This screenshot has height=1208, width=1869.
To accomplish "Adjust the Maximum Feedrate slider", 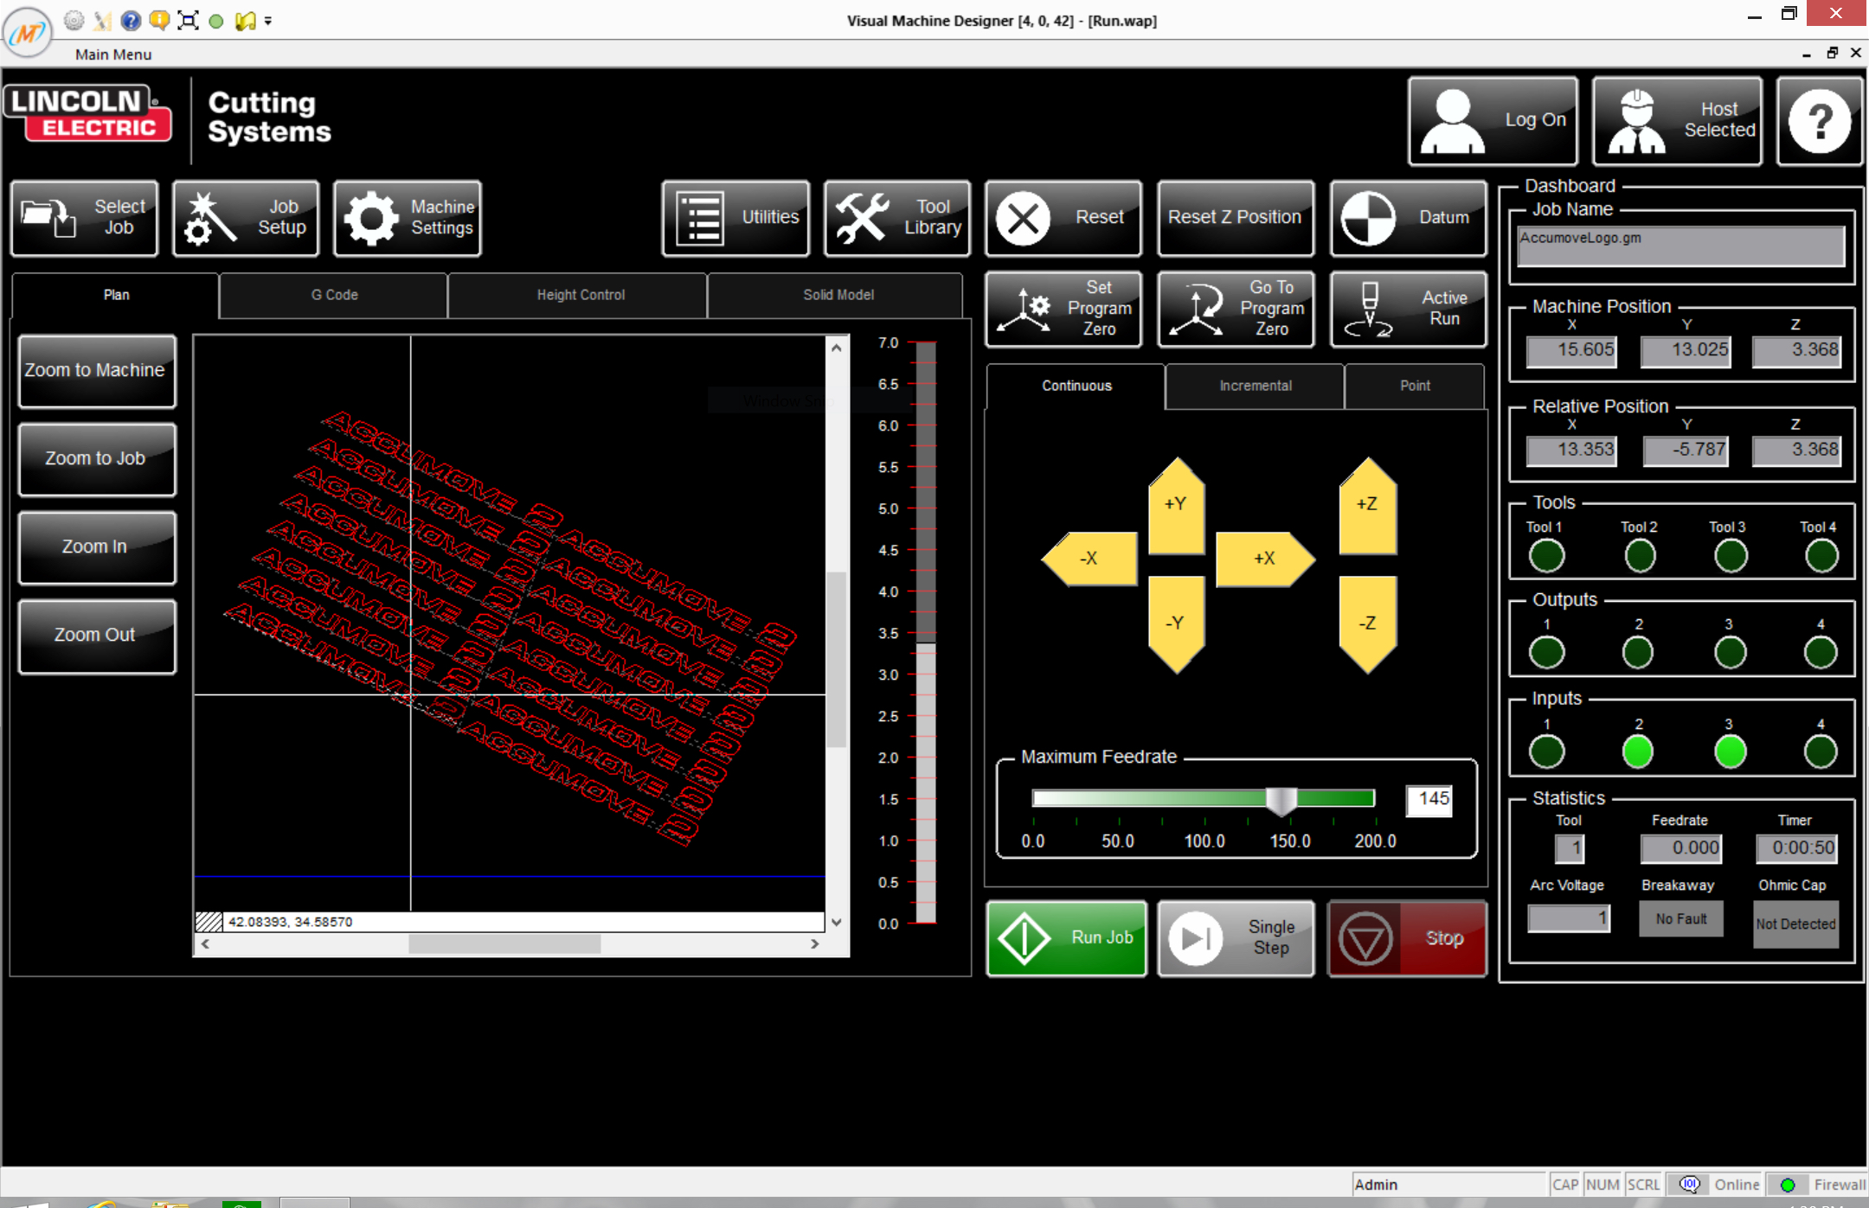I will click(x=1279, y=800).
